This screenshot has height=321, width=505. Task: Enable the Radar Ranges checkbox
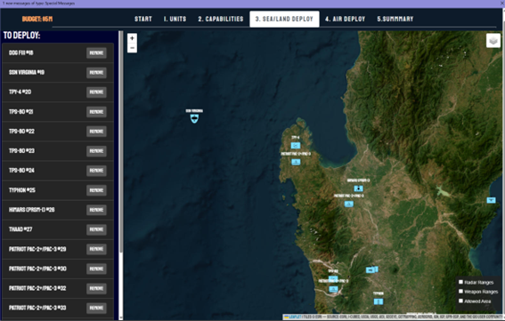(460, 282)
